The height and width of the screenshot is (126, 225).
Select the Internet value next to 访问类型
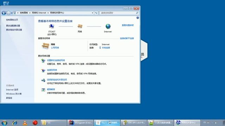click(105, 44)
